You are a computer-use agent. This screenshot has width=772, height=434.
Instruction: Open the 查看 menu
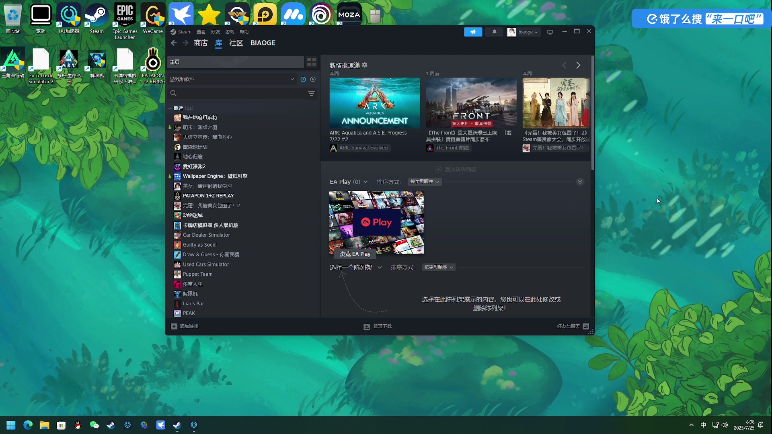click(201, 32)
